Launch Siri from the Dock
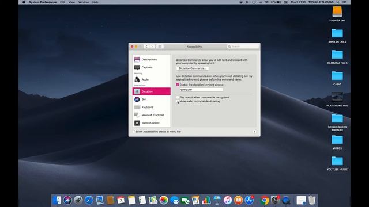The height and width of the screenshot is (207, 369). click(x=68, y=200)
